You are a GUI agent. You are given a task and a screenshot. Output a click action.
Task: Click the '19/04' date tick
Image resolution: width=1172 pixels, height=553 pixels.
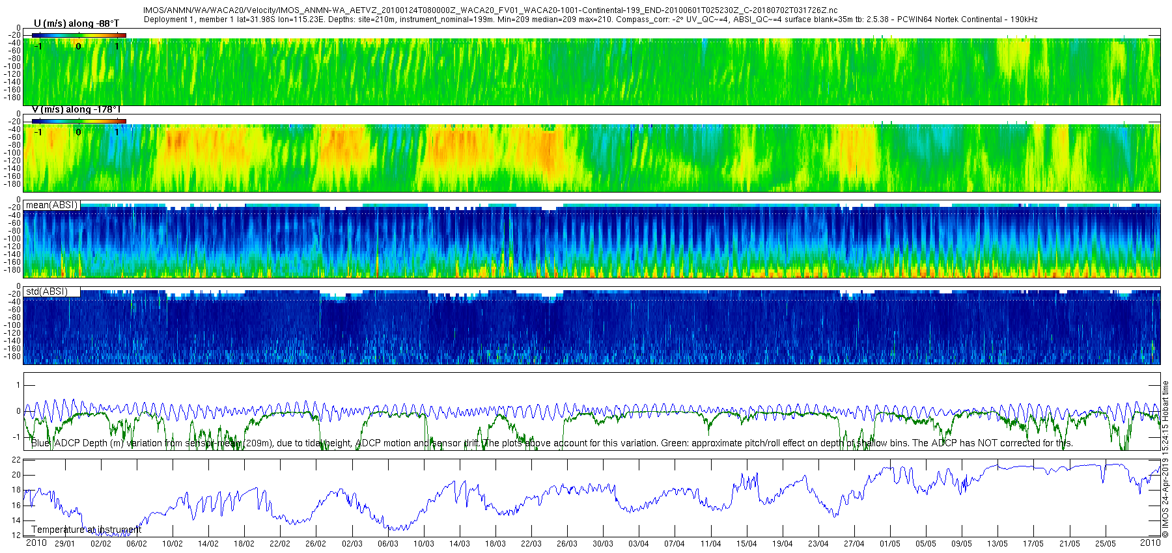click(x=782, y=544)
